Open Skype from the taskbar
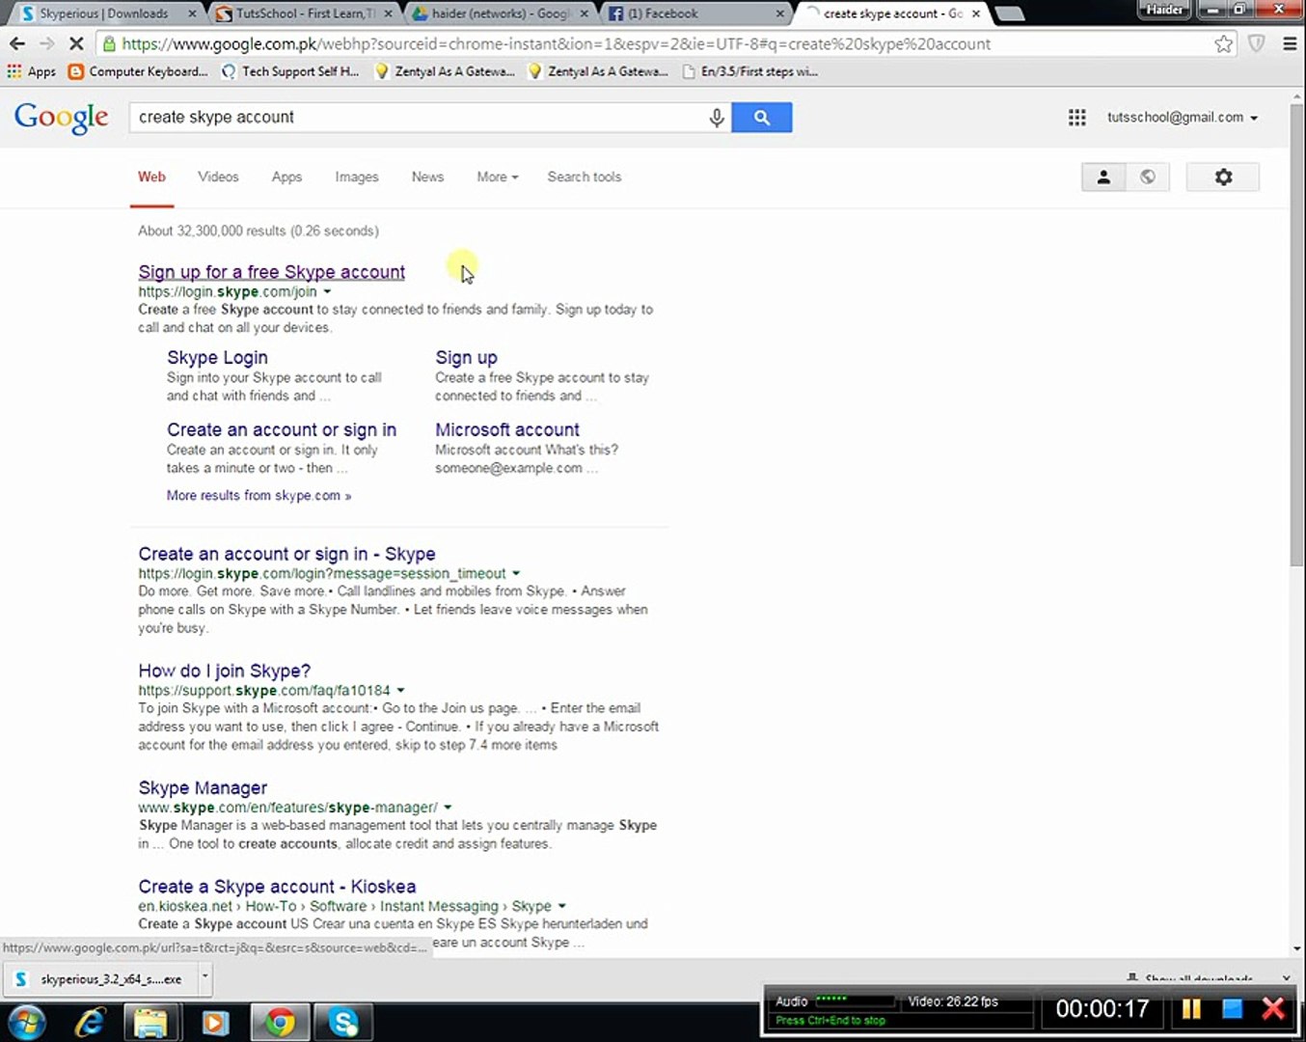 [x=343, y=1022]
